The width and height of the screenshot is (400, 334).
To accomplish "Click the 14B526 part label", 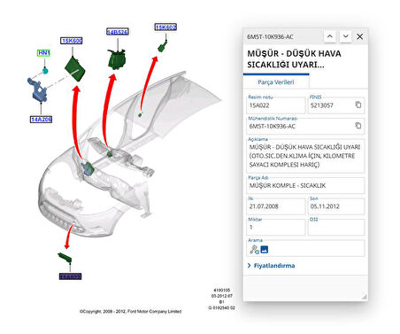I will tap(118, 32).
